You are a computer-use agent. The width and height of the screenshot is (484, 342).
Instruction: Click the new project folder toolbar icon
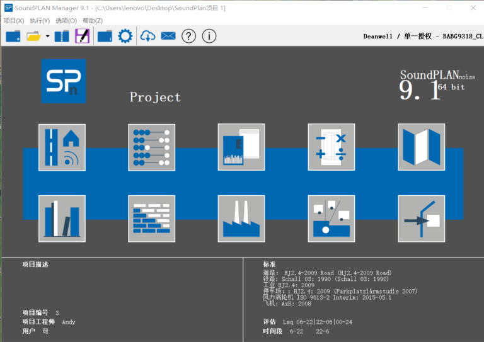(x=13, y=36)
